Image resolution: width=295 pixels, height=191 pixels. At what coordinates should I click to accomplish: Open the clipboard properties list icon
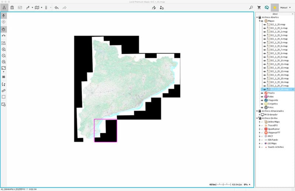12,8
